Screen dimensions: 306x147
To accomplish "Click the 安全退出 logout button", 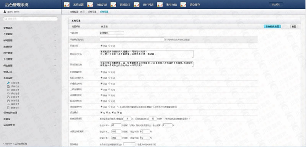I will (276, 4).
